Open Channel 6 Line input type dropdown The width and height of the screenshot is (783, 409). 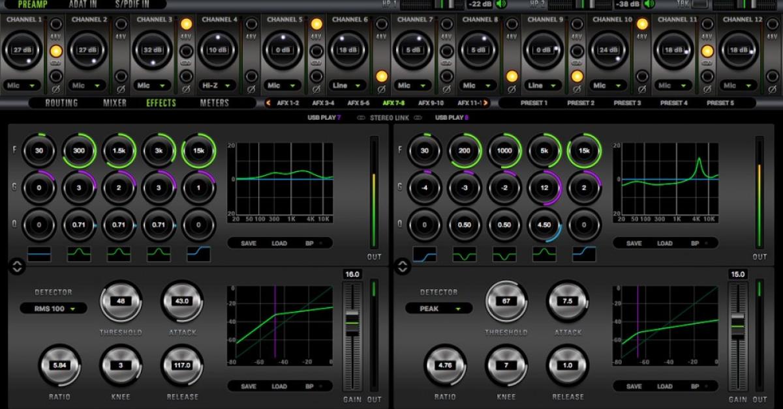pyautogui.click(x=348, y=85)
